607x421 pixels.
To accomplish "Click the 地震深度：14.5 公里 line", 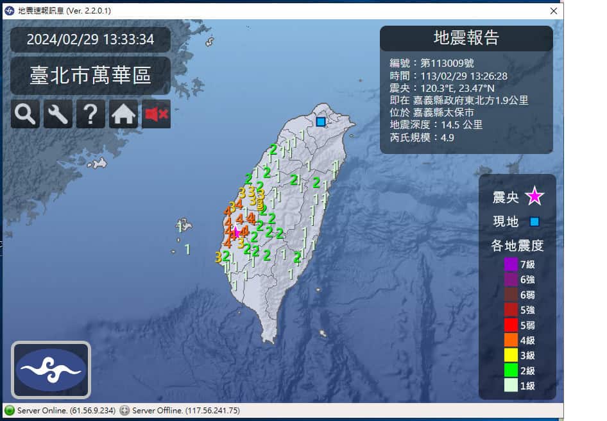I will click(x=436, y=125).
